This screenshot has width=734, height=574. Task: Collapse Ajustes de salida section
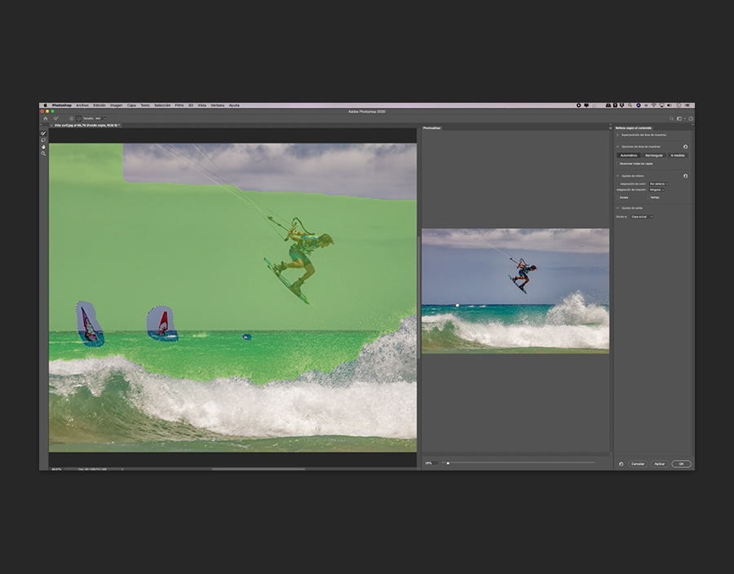617,208
